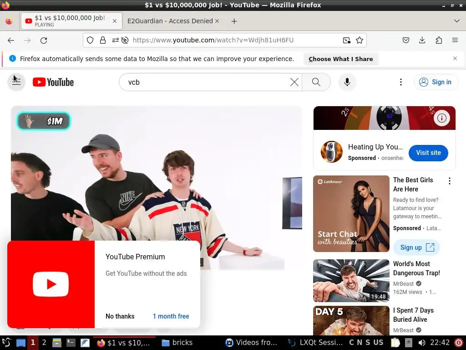Open Firefox View pinned icon

click(x=9, y=21)
